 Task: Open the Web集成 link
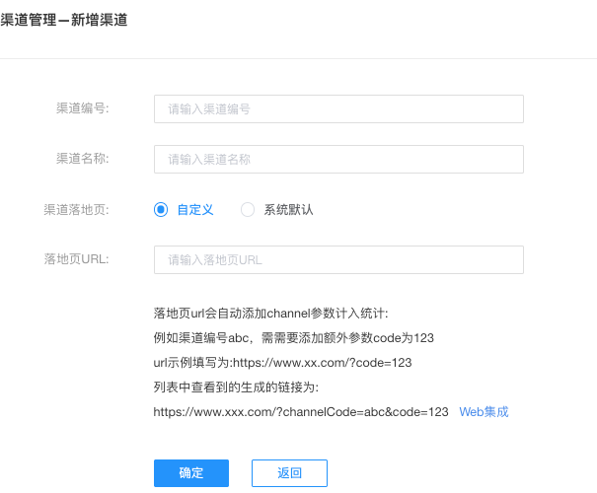[484, 411]
